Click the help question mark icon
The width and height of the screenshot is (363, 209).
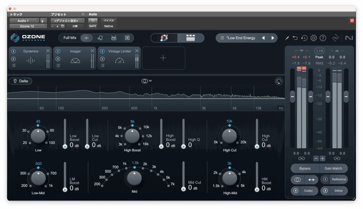(x=323, y=38)
